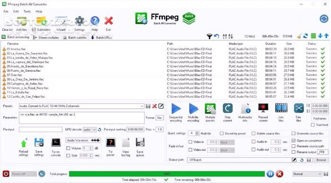Delete preset with red X icon
331x183 pixels.
click(x=155, y=106)
